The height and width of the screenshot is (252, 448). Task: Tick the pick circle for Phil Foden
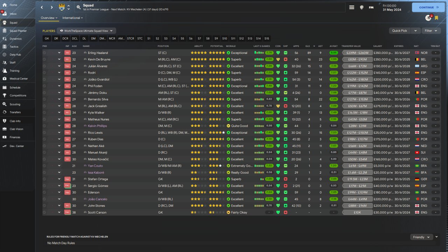pos(44,86)
